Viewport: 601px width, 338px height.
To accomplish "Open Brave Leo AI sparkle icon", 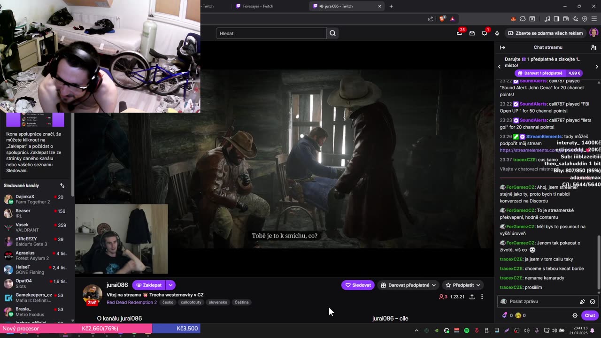I will click(575, 19).
